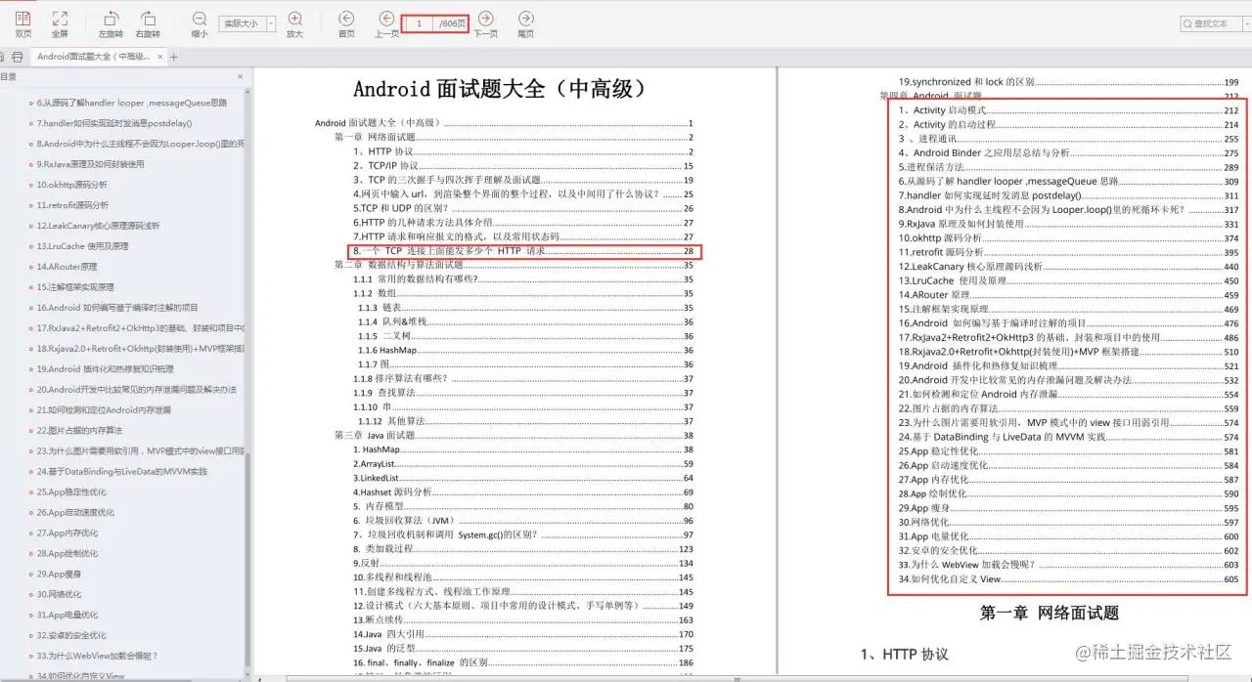
Task: Open outline item 9.RxJava原理及如何封装使用
Action: (x=89, y=164)
